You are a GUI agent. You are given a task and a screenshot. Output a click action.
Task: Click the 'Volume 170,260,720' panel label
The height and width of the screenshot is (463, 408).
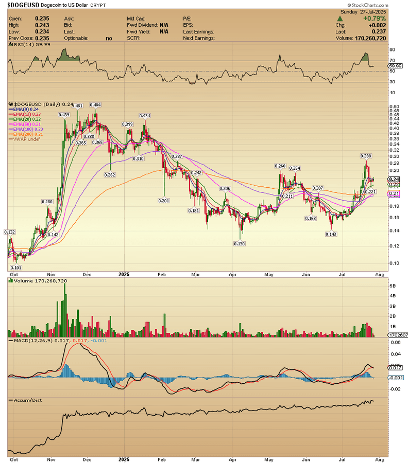(x=40, y=281)
